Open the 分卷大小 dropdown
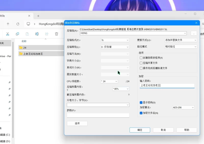Screen dimensions: 204x144 pos(98,105)
